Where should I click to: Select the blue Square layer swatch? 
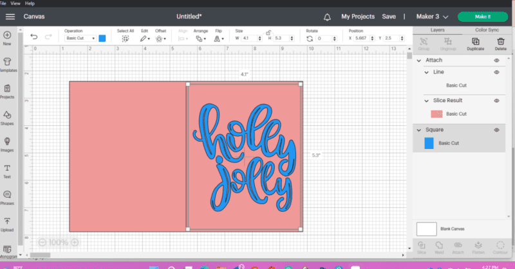[429, 143]
